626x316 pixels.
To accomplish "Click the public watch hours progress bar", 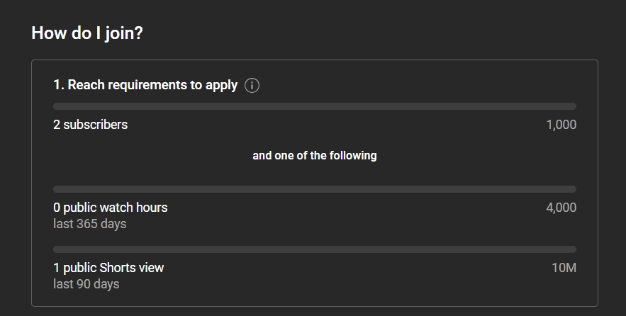I will [315, 189].
